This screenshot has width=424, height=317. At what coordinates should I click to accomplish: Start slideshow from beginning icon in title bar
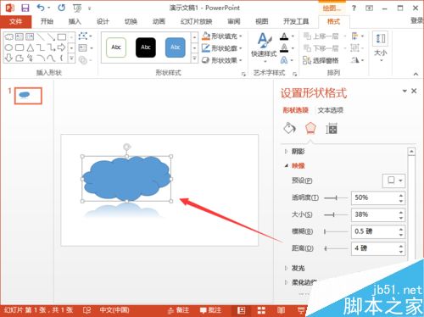pyautogui.click(x=77, y=8)
